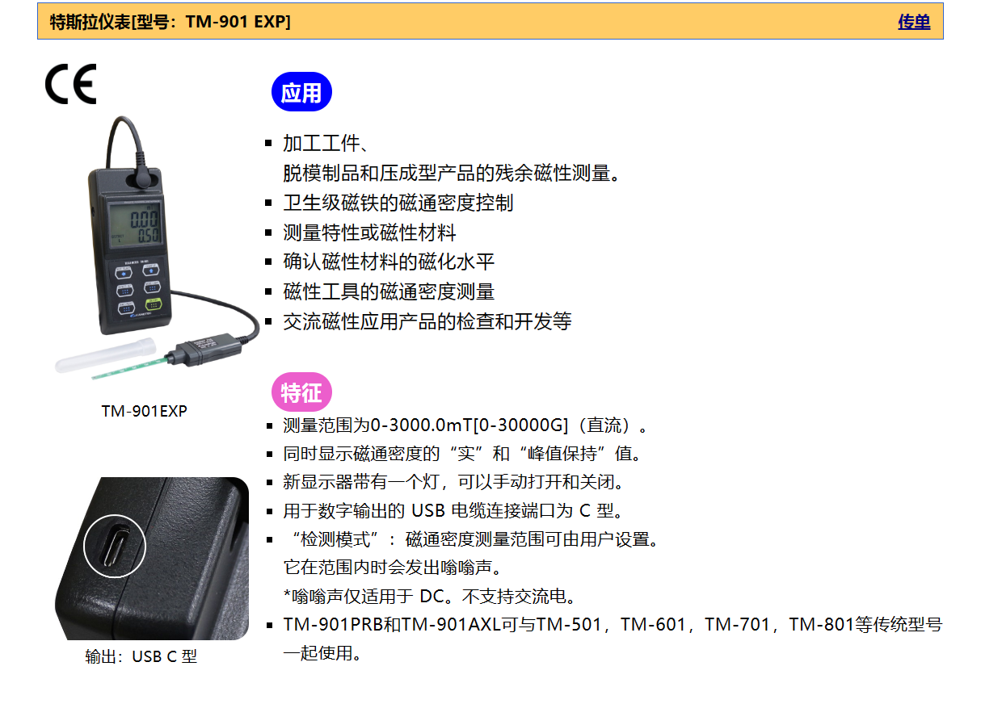Click the orange header banner bar
The width and height of the screenshot is (981, 704).
pos(490,22)
